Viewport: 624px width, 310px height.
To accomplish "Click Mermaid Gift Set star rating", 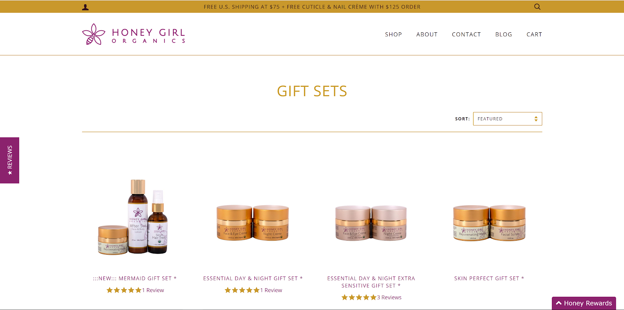I will pos(124,290).
